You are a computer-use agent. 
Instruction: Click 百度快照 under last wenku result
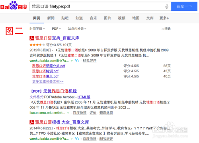[90, 139]
